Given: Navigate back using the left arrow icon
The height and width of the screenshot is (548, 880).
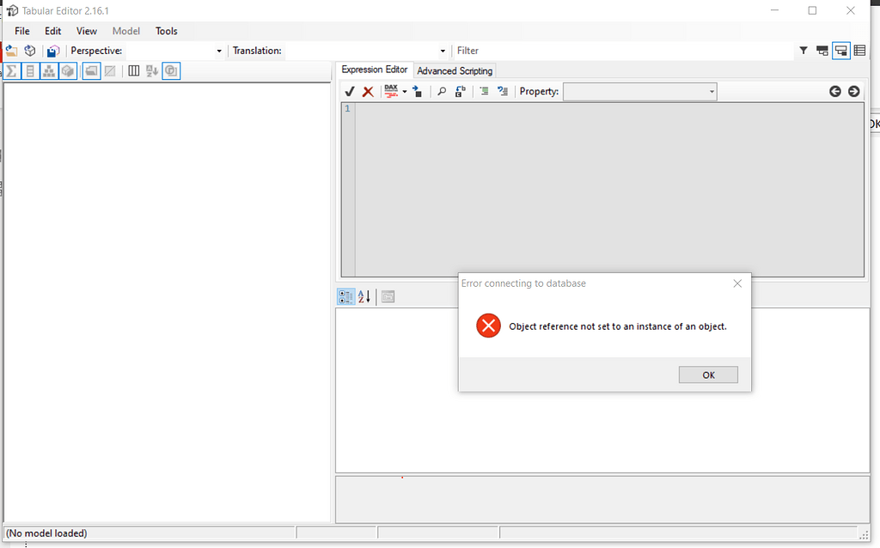Looking at the screenshot, I should (x=834, y=91).
